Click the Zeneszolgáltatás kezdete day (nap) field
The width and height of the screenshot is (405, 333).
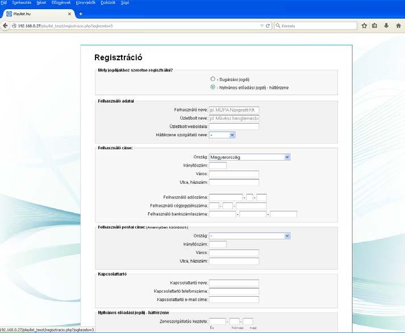248,322
